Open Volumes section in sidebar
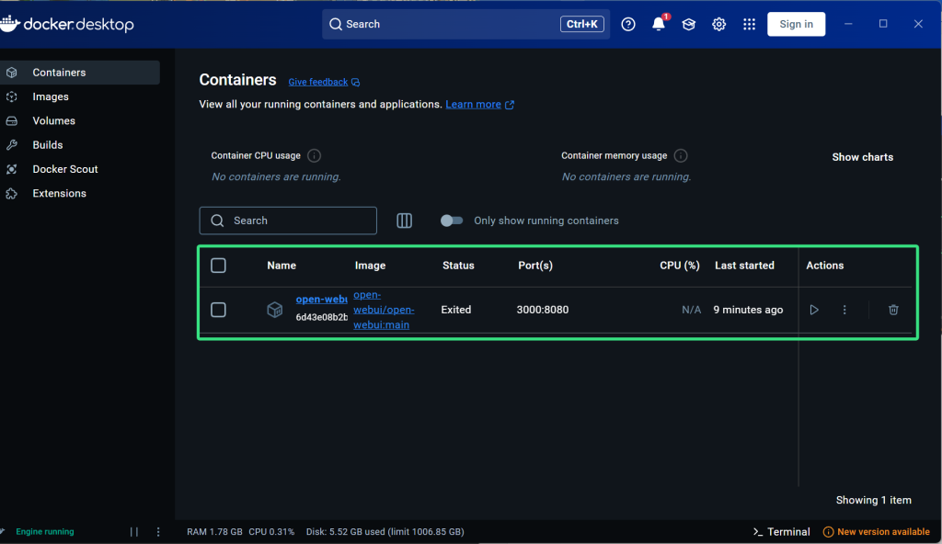The height and width of the screenshot is (544, 942). [x=53, y=120]
